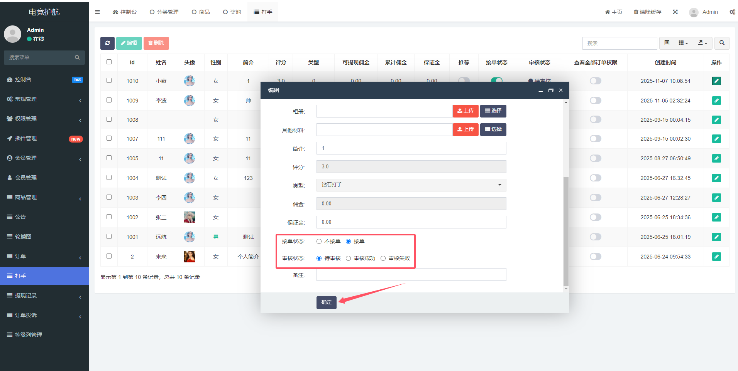Click the 确定 confirm button
This screenshot has width=738, height=371.
[x=326, y=302]
